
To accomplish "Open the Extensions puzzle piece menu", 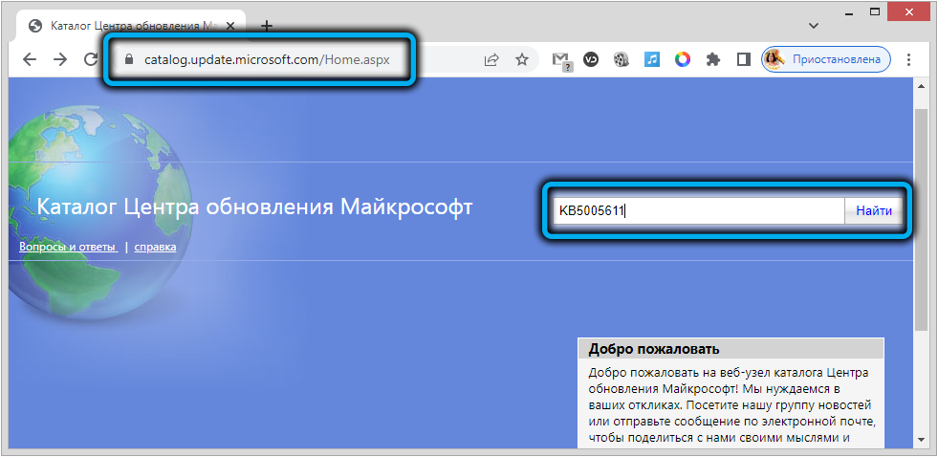I will pyautogui.click(x=712, y=59).
